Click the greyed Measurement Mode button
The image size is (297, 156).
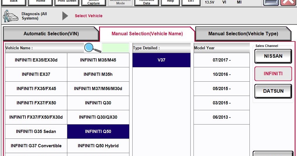pos(120,2)
